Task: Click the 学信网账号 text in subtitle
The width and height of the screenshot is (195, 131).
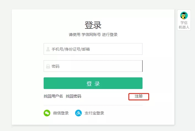Action: pyautogui.click(x=91, y=35)
